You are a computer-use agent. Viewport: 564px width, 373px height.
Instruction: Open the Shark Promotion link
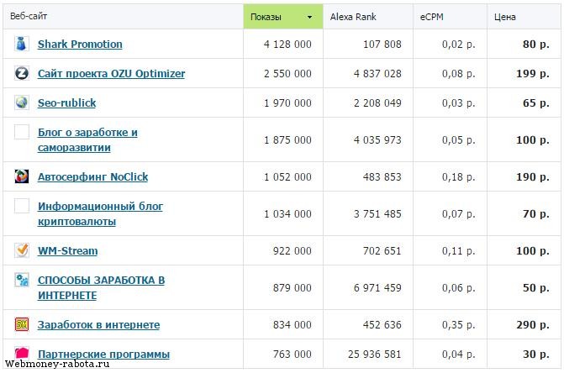pos(80,45)
